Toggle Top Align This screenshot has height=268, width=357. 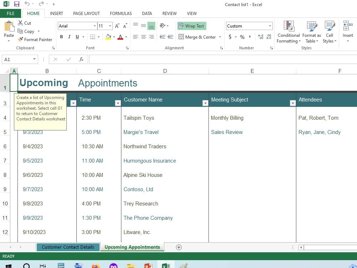[x=136, y=25]
